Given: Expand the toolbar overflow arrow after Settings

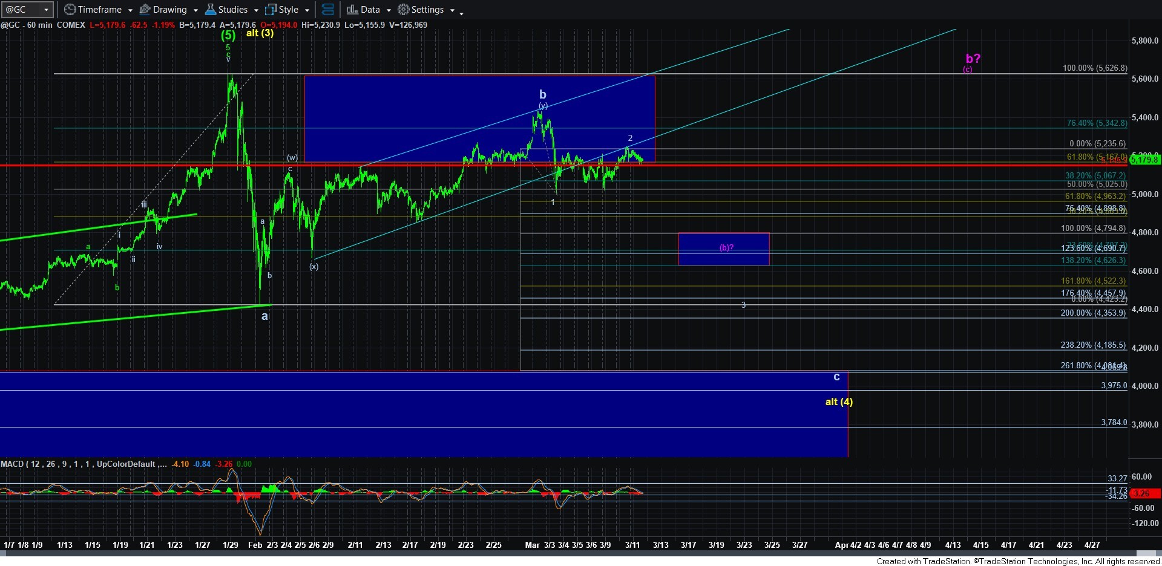Looking at the screenshot, I should 461,13.
